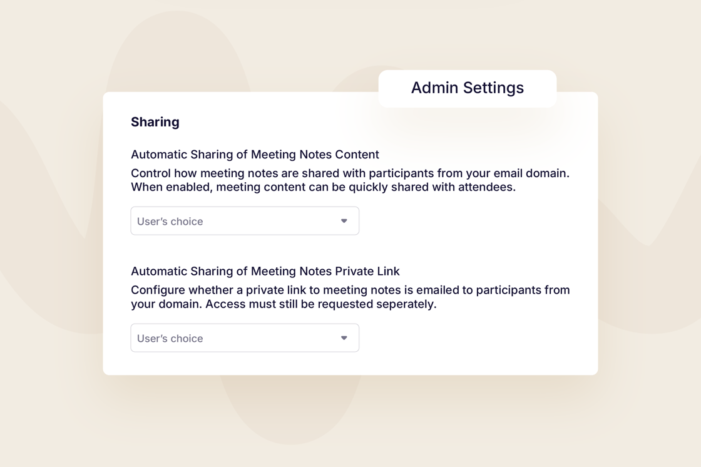Image resolution: width=701 pixels, height=467 pixels.
Task: Open the Meeting Notes Content sharing dropdown
Action: click(245, 221)
